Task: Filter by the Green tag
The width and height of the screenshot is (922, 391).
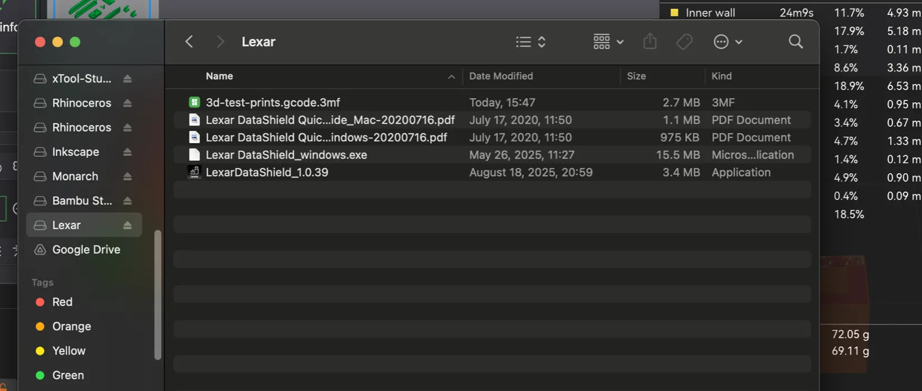Action: point(68,375)
